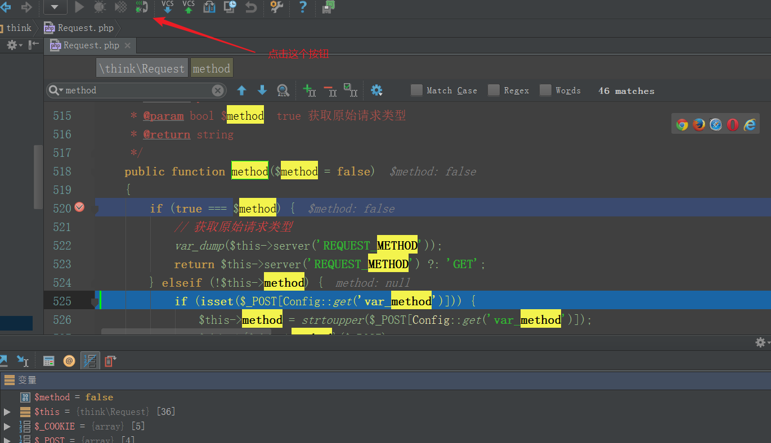The width and height of the screenshot is (771, 443).
Task: Open Settings via the wrench icon
Action: [276, 7]
